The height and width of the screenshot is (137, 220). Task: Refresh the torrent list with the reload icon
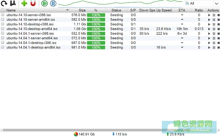click(4, 3)
